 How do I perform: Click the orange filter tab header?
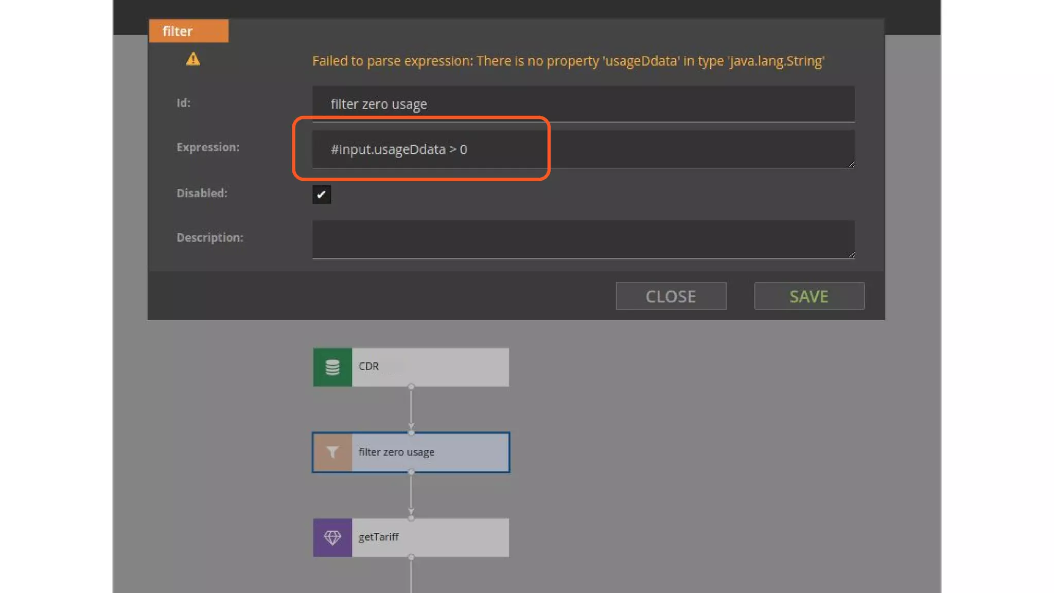[x=188, y=31]
